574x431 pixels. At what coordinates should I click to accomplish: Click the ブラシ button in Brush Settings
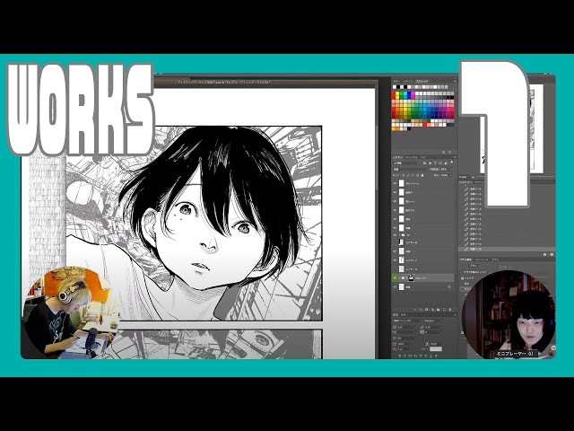474,266
